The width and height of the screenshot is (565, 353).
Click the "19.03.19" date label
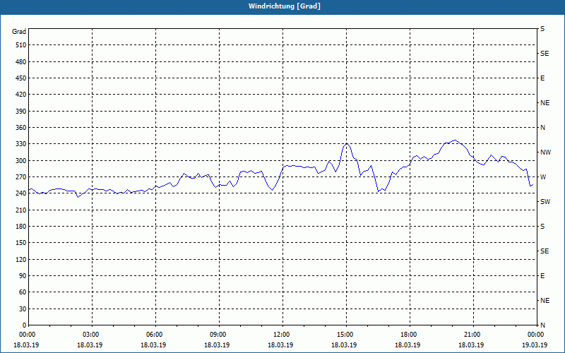click(x=535, y=345)
